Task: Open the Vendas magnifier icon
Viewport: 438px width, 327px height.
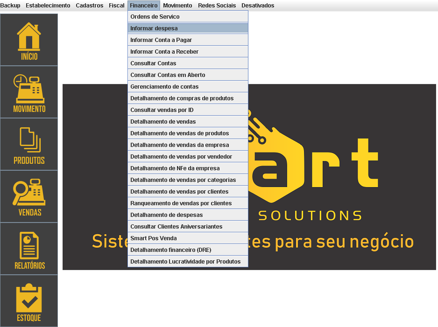Action: coord(29,197)
